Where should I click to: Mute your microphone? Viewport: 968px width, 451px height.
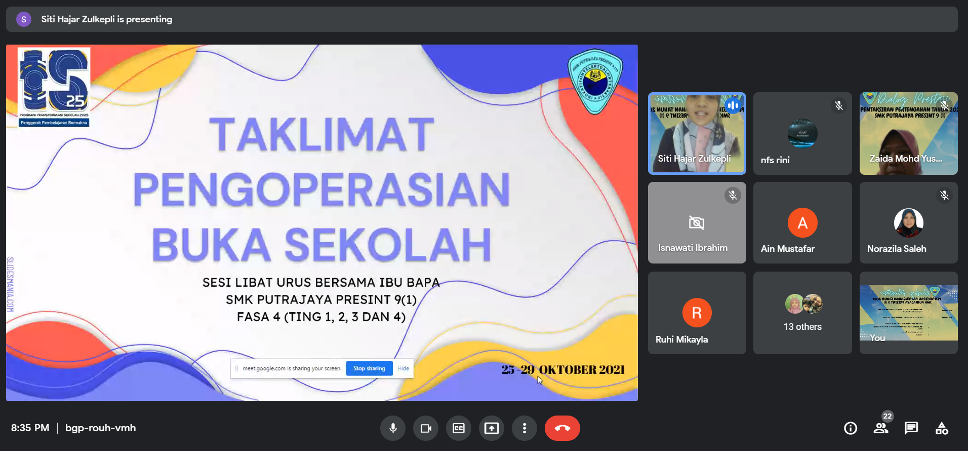tap(392, 428)
